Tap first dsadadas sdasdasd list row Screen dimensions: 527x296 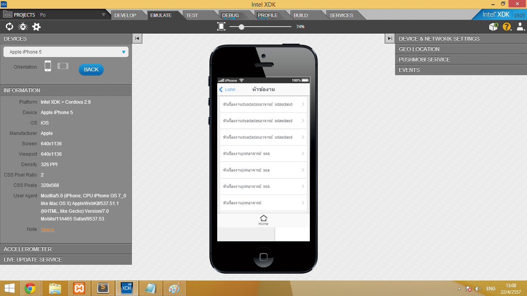point(263,104)
